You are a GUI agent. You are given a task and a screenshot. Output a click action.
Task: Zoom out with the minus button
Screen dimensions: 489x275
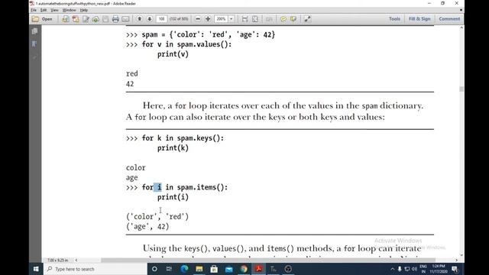[x=198, y=19]
